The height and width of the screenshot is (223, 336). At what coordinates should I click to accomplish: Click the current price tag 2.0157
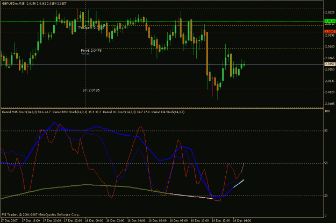(330, 64)
